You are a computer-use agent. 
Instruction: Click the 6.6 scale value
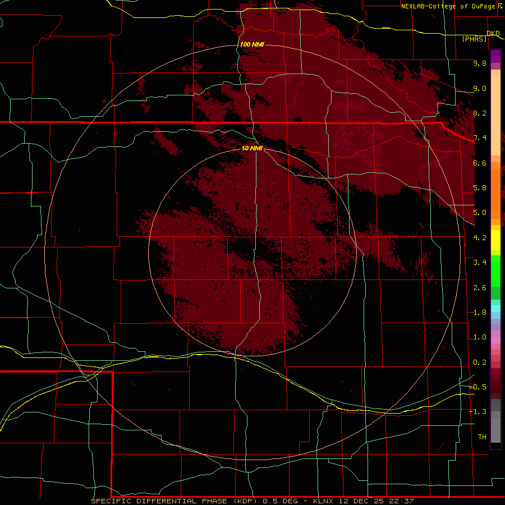point(480,163)
